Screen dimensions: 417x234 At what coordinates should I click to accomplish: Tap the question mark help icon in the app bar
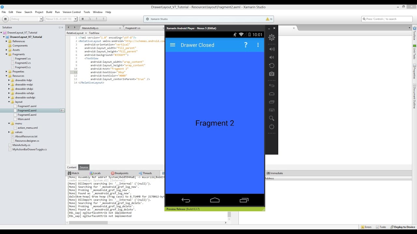click(246, 45)
